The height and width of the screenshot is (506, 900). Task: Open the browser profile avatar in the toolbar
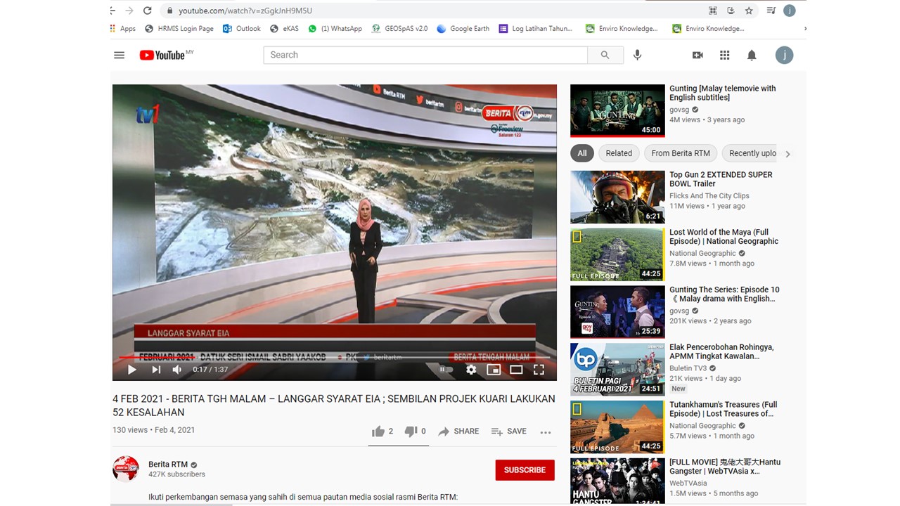(790, 11)
